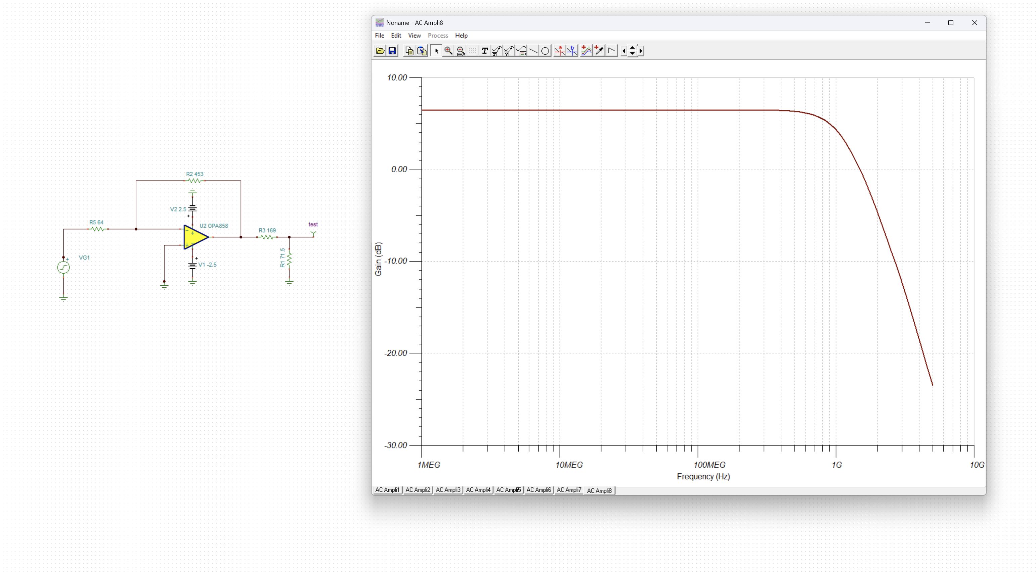This screenshot has width=1036, height=573.
Task: Enable cursor b (blue crosshair)
Action: [572, 51]
